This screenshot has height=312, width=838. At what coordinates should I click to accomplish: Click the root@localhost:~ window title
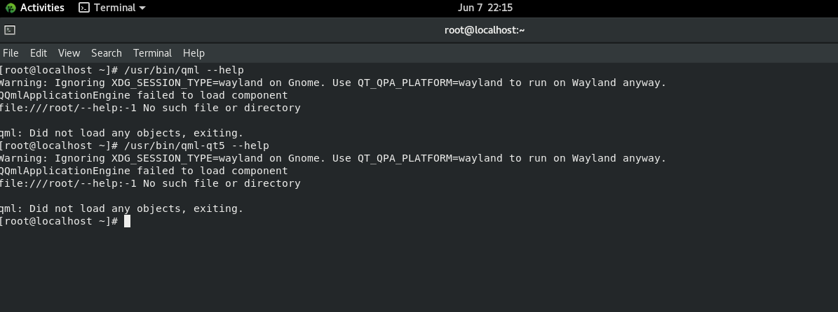(485, 30)
